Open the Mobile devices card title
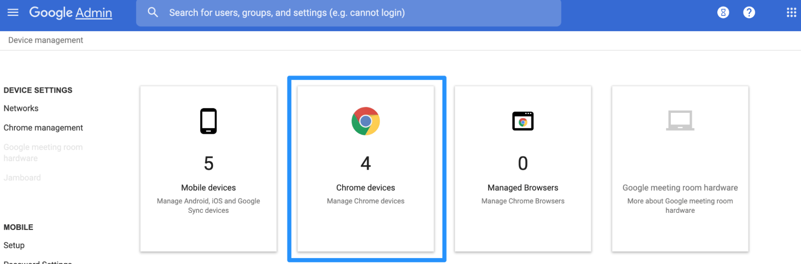This screenshot has height=264, width=801. tap(208, 188)
